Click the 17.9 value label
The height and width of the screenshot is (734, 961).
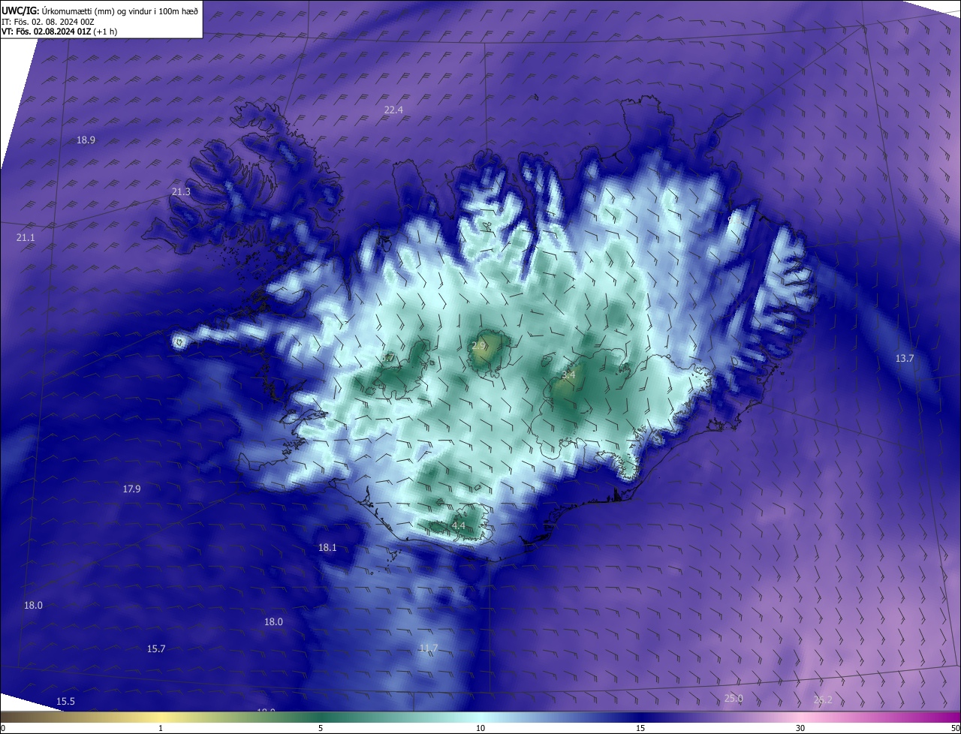tap(131, 489)
